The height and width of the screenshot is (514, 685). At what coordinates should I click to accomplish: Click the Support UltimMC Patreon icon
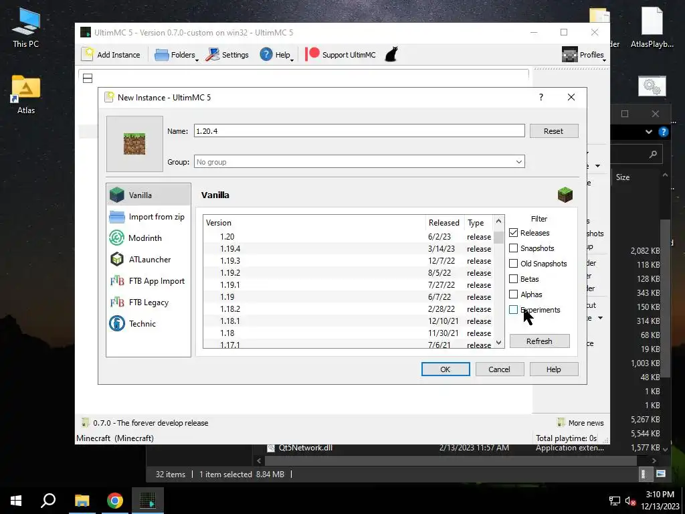point(312,55)
